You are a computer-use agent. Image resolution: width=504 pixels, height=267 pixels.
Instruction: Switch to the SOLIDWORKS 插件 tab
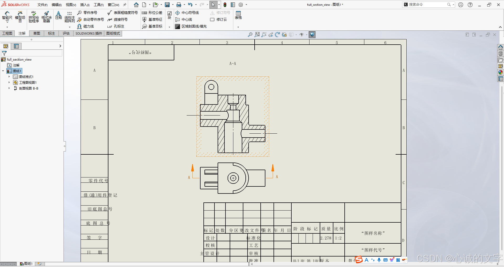click(x=89, y=33)
